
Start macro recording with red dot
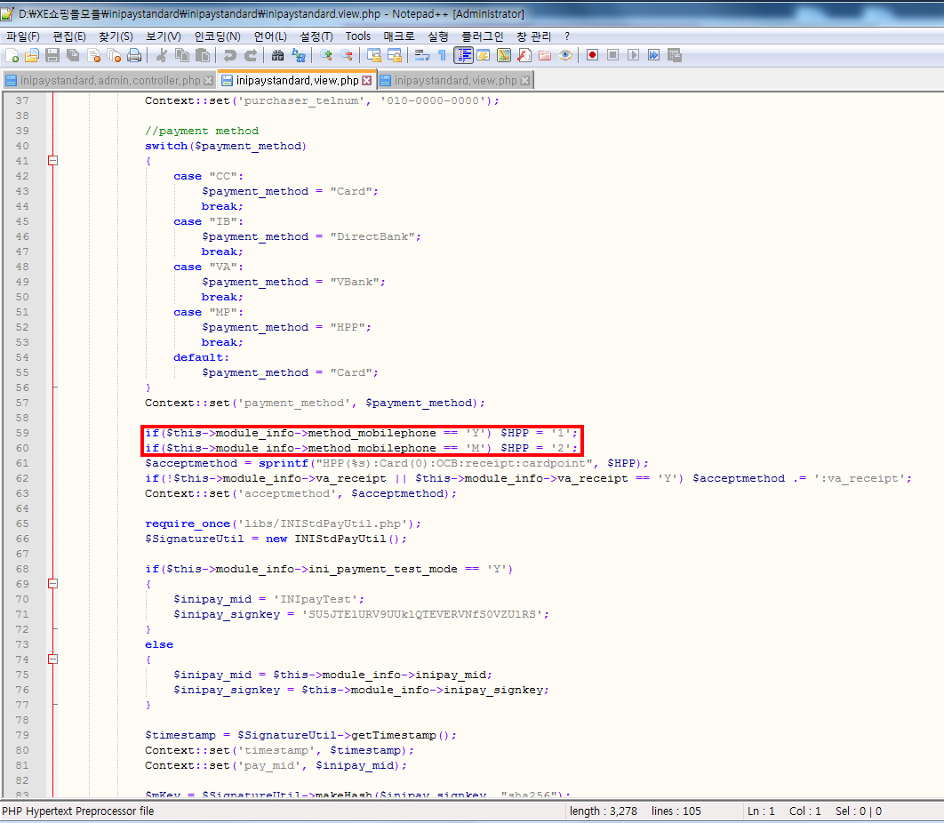592,55
